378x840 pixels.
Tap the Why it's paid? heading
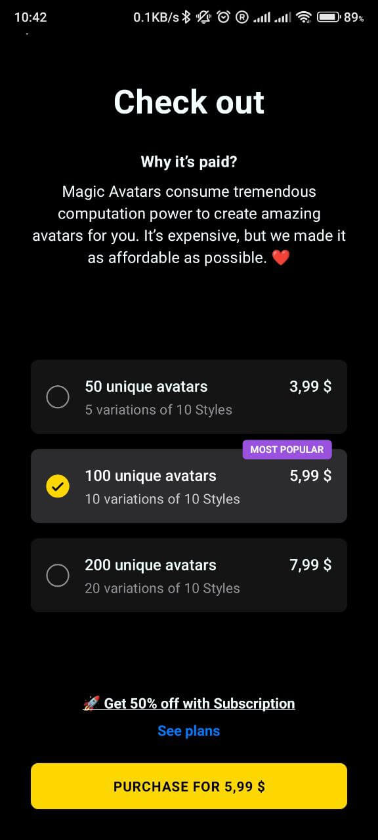tap(189, 161)
